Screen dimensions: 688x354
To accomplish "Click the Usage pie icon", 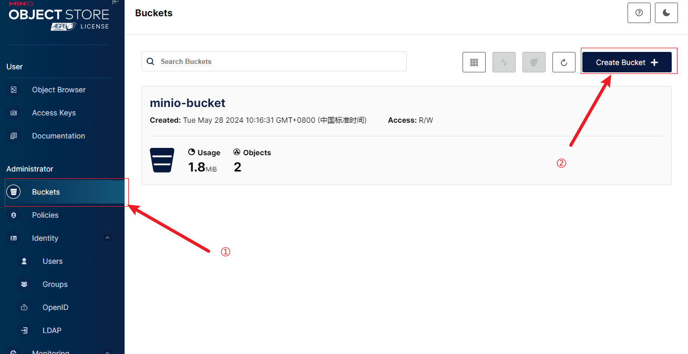I will click(x=191, y=152).
